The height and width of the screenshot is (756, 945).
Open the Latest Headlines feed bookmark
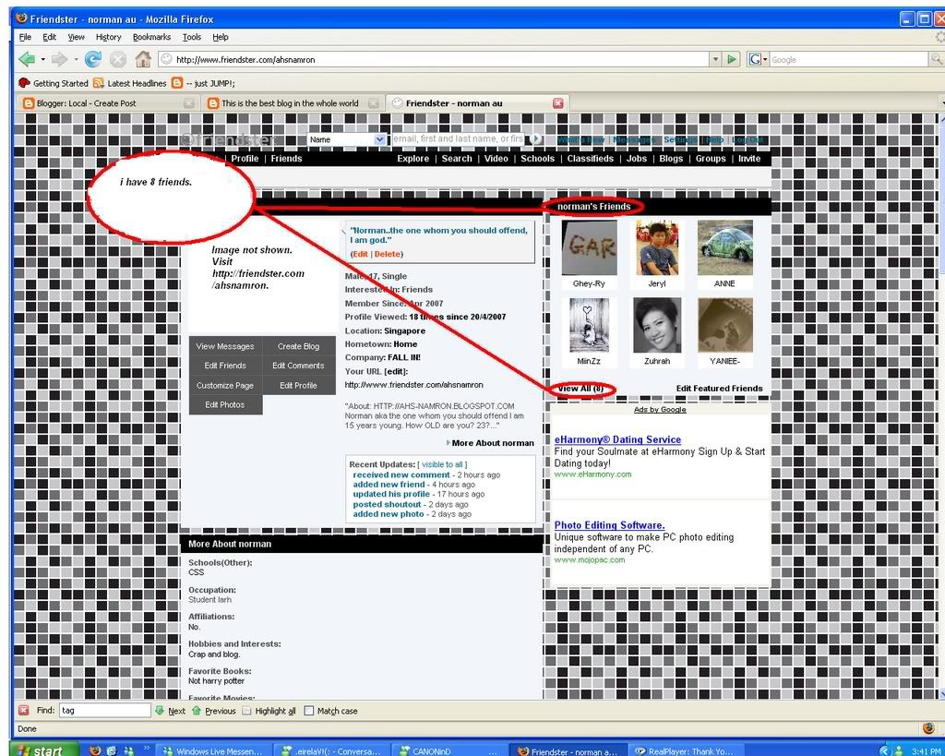tap(129, 83)
